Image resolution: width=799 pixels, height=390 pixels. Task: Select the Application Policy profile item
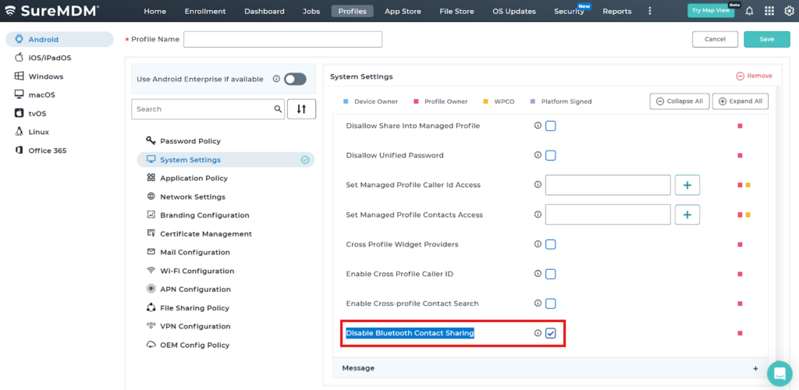(194, 178)
